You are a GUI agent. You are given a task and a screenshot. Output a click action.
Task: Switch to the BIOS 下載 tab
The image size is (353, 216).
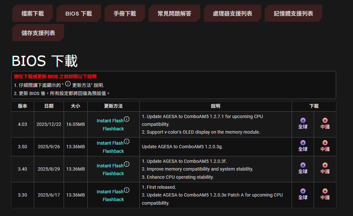(79, 14)
